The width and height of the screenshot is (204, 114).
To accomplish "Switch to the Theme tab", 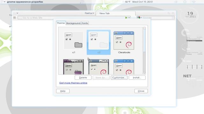I will coord(61,23).
